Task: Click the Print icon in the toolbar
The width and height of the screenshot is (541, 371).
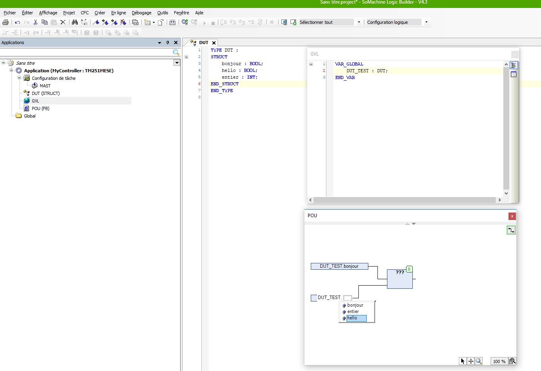Action: click(6, 22)
